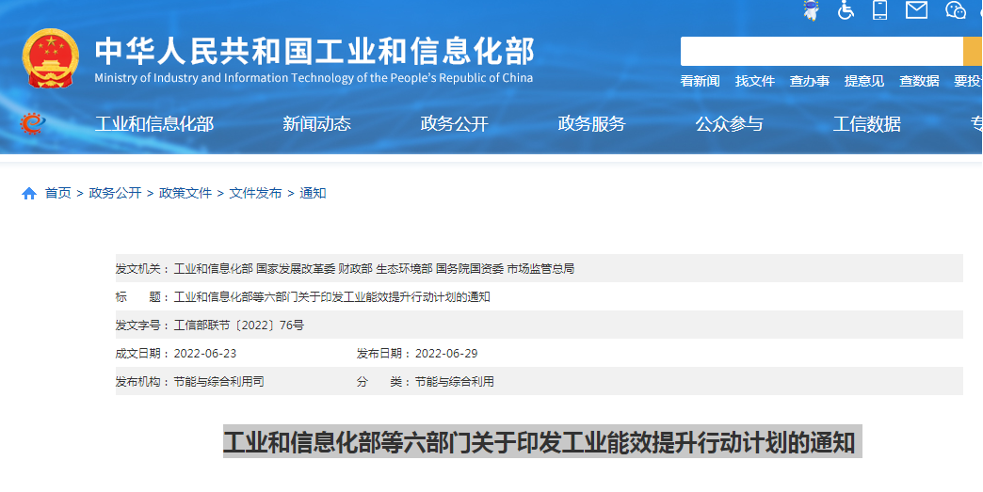Open the 工业和信息化部 navigation menu
Image resolution: width=983 pixels, height=492 pixels.
coord(154,124)
